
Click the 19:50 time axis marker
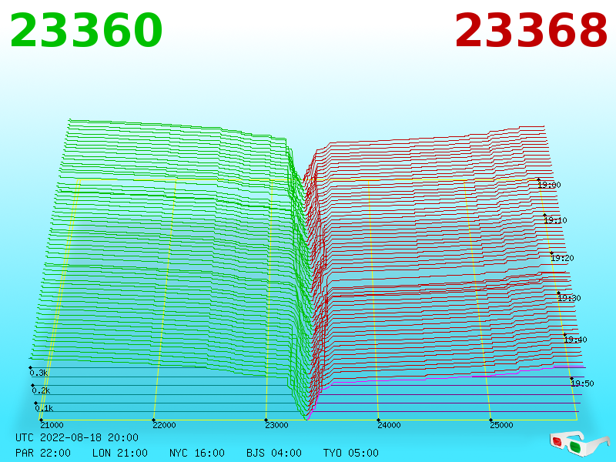click(x=582, y=383)
